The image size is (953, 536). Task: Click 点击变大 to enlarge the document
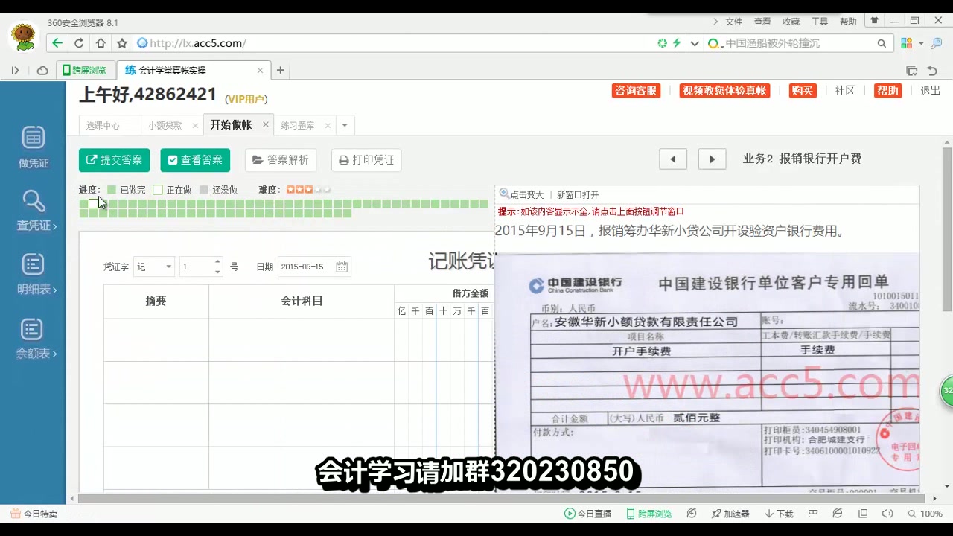(522, 194)
